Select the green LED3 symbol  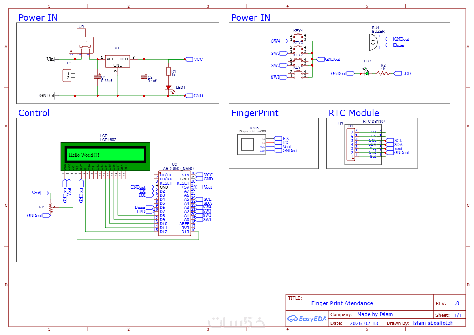pos(367,73)
